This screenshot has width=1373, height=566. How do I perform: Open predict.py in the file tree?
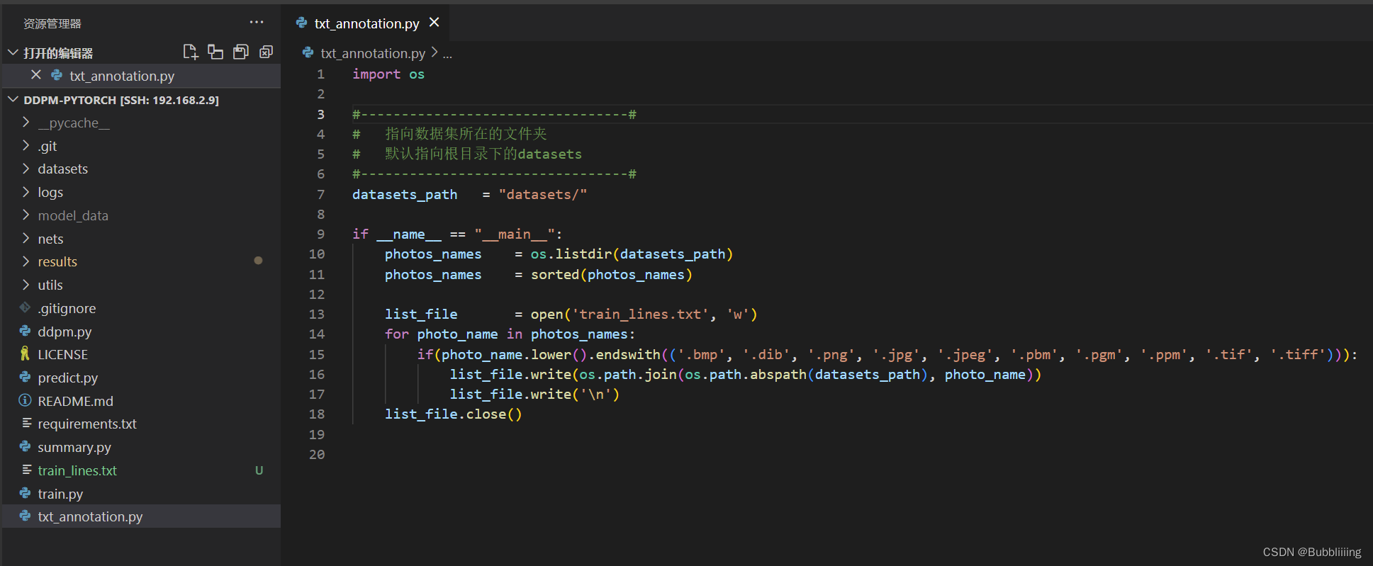pyautogui.click(x=142, y=378)
